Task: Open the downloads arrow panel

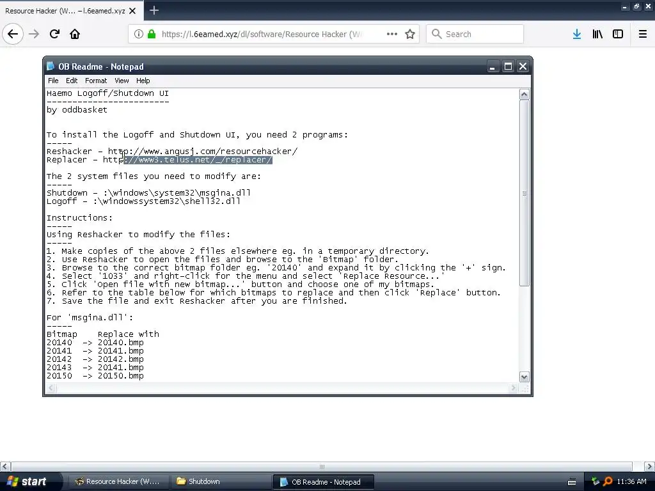Action: (577, 34)
